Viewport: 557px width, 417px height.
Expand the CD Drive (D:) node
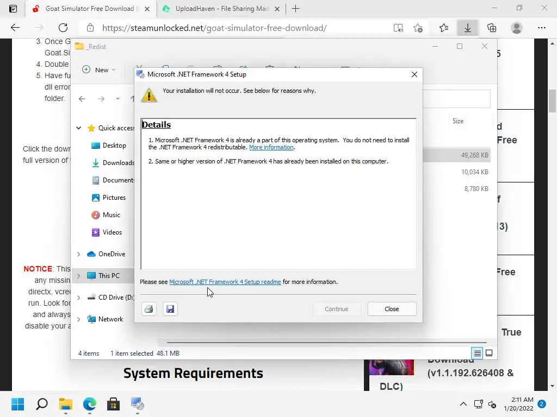pyautogui.click(x=78, y=298)
